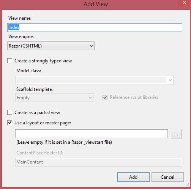This screenshot has width=191, height=189.
Task: Click the layout page path field
Action: (x=92, y=133)
